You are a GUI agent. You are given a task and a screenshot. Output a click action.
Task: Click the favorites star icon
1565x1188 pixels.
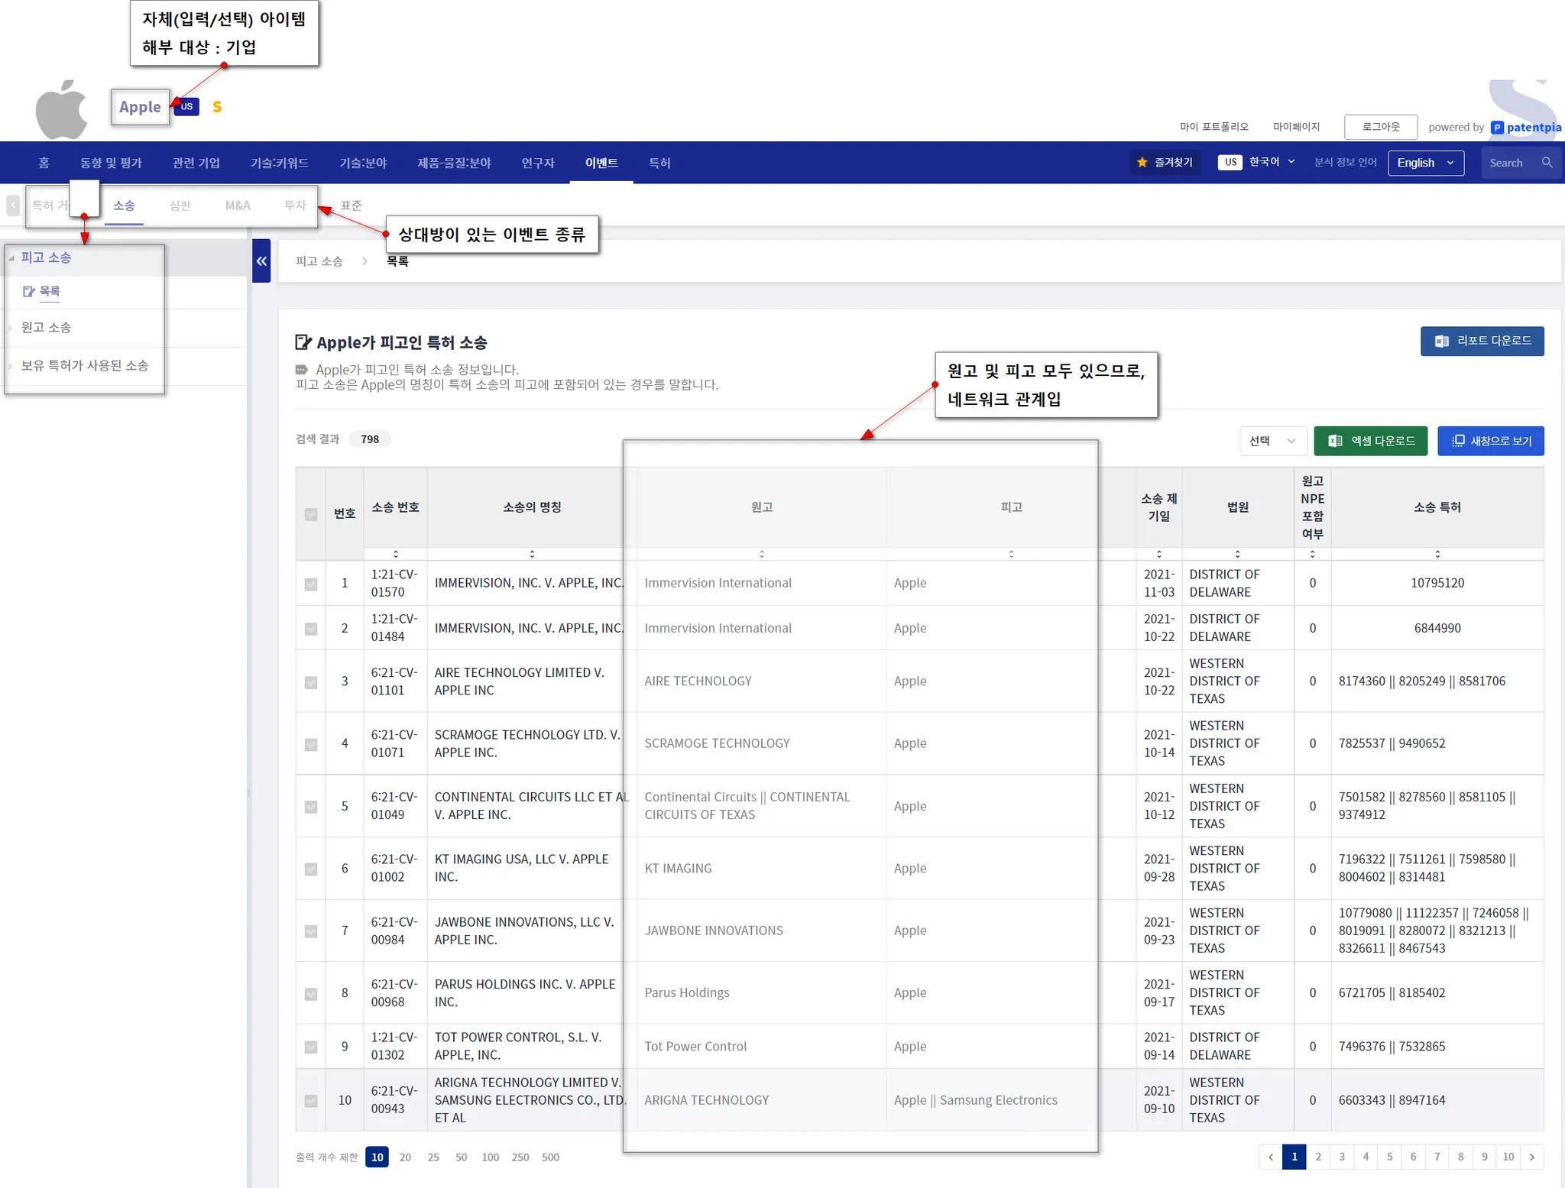pyautogui.click(x=1142, y=163)
